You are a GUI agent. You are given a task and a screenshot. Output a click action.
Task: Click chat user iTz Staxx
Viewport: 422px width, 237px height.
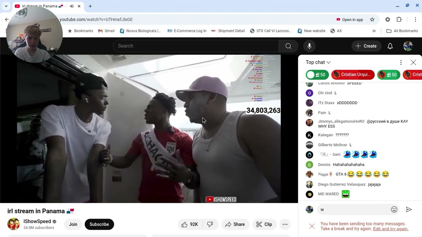[x=326, y=103]
